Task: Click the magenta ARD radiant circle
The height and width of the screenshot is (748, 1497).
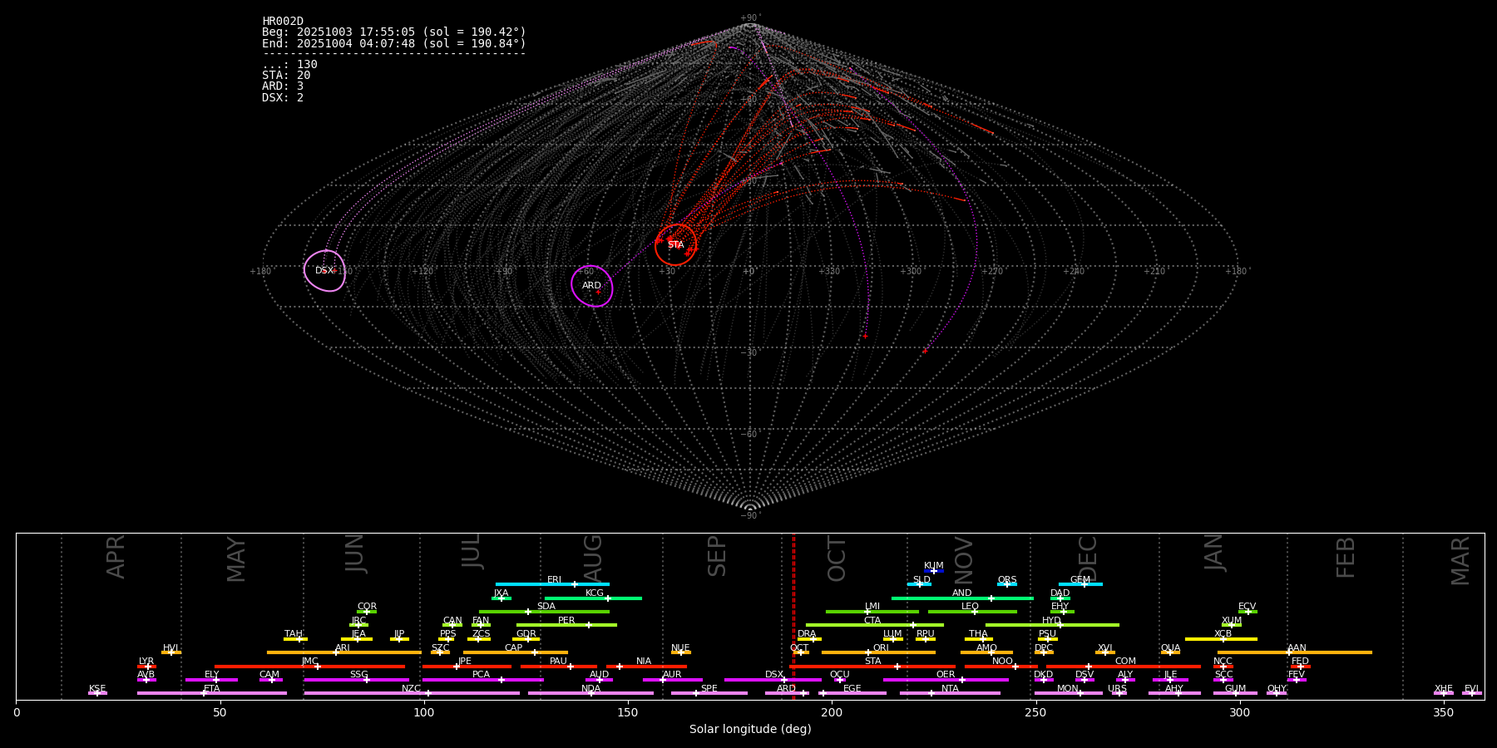Action: [x=591, y=286]
